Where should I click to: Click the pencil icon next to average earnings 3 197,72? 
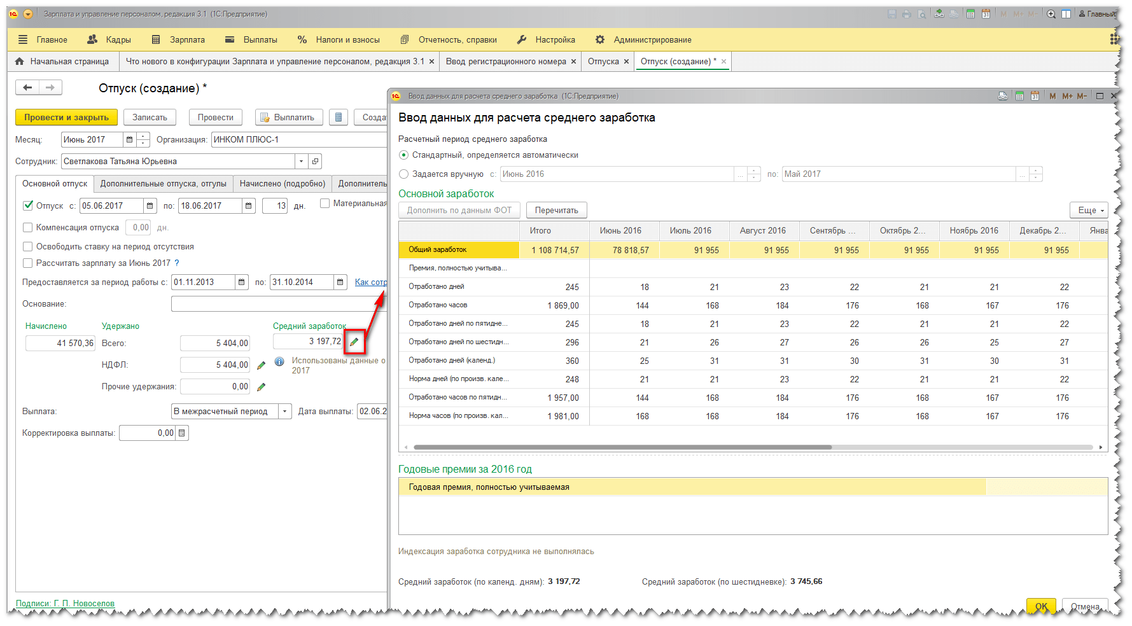coord(354,342)
